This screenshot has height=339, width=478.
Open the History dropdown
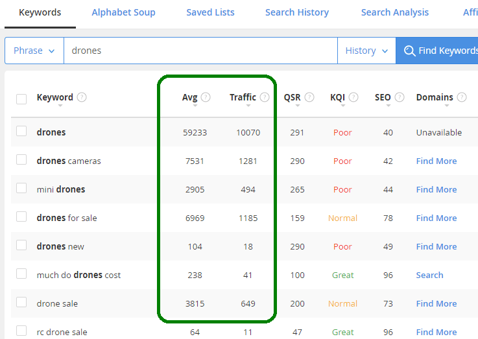[366, 51]
